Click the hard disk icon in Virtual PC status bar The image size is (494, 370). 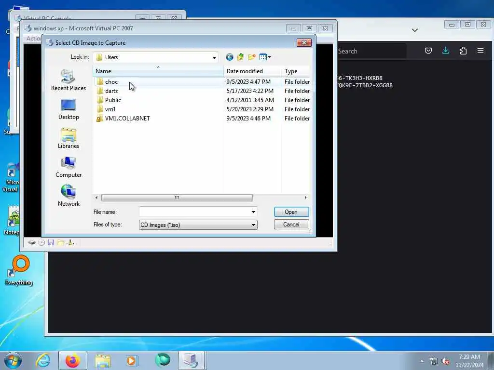(x=31, y=243)
